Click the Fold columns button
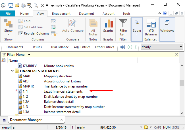This screenshot has width=185, height=130. (24, 21)
